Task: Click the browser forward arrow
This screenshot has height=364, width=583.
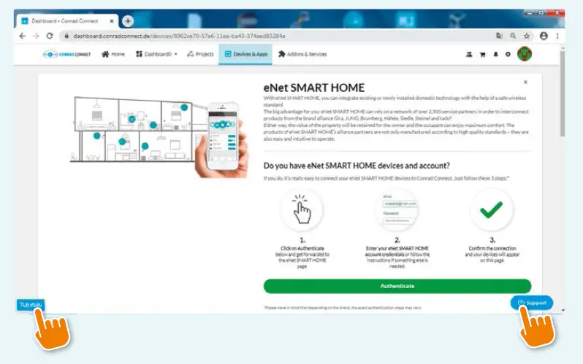Action: (x=36, y=36)
